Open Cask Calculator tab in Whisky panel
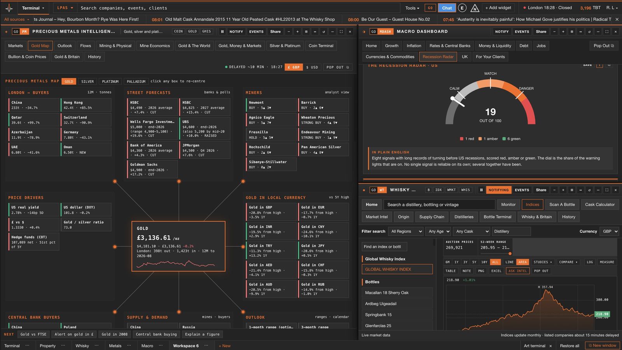The image size is (622, 350). [600, 205]
